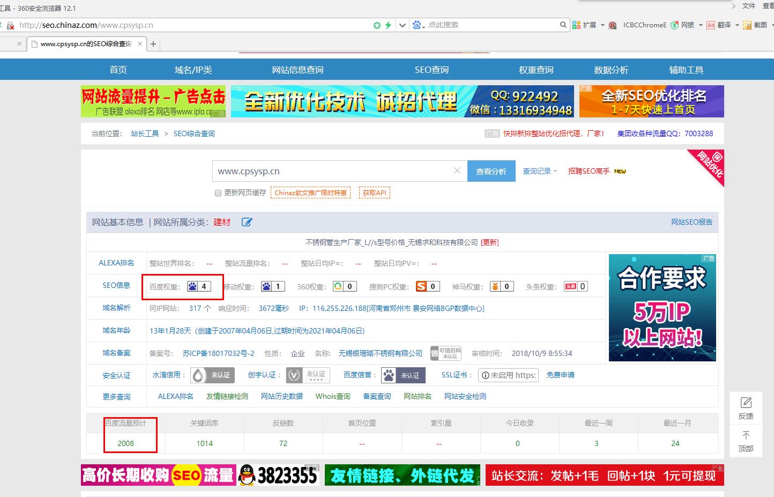Expand the 查询记录 dropdown
The height and width of the screenshot is (497, 774).
coord(540,171)
